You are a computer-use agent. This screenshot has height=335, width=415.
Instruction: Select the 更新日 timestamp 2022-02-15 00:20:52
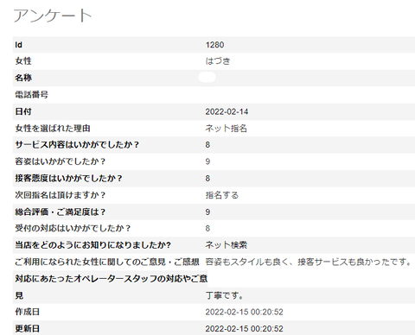coord(245,329)
